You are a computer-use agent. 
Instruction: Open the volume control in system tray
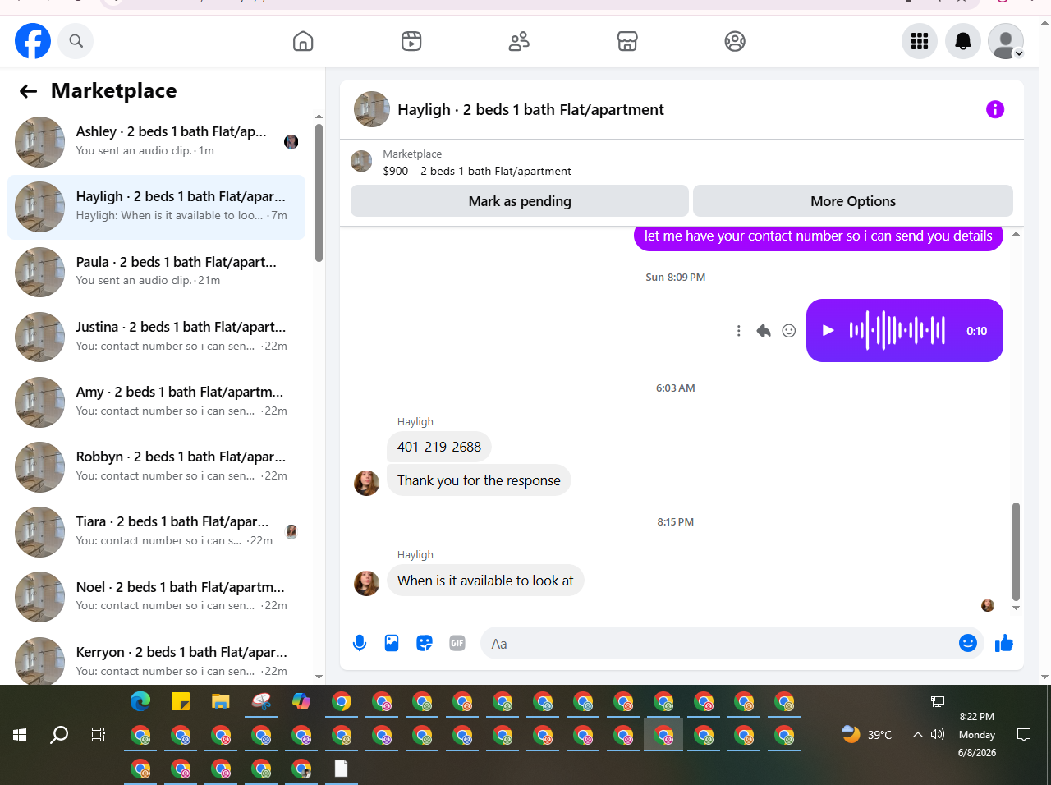pyautogui.click(x=938, y=735)
